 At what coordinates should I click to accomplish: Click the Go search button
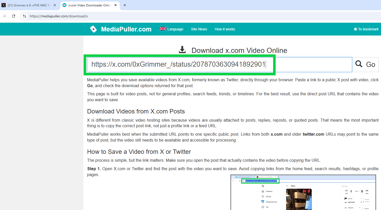pos(365,64)
